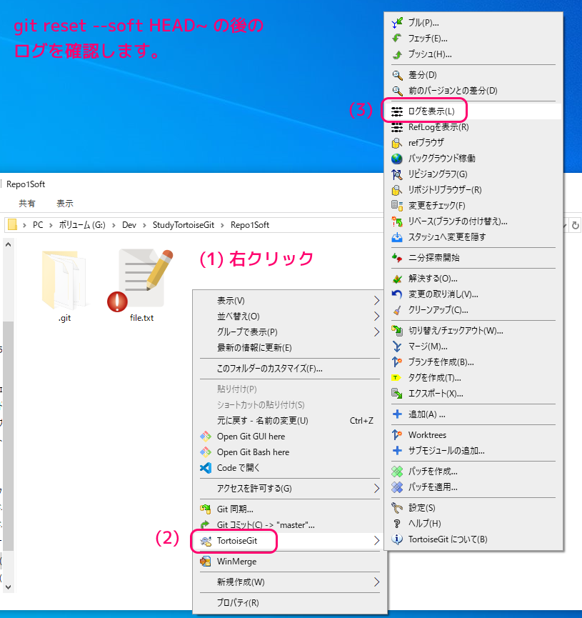Click the refブラウザ icon
Screen dimensions: 582x618
coord(397,143)
